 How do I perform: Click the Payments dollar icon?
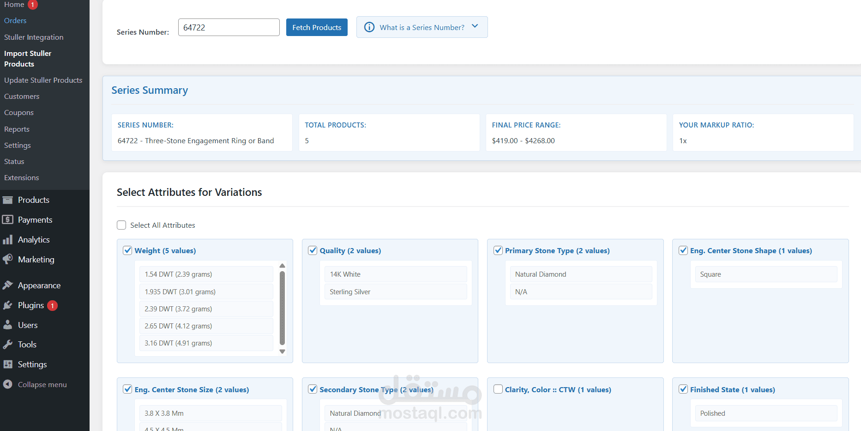tap(8, 219)
